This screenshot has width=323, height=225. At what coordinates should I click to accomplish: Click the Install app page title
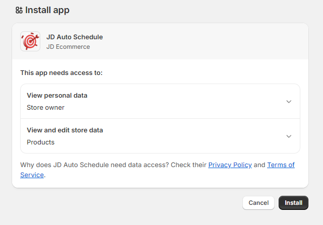pyautogui.click(x=47, y=10)
